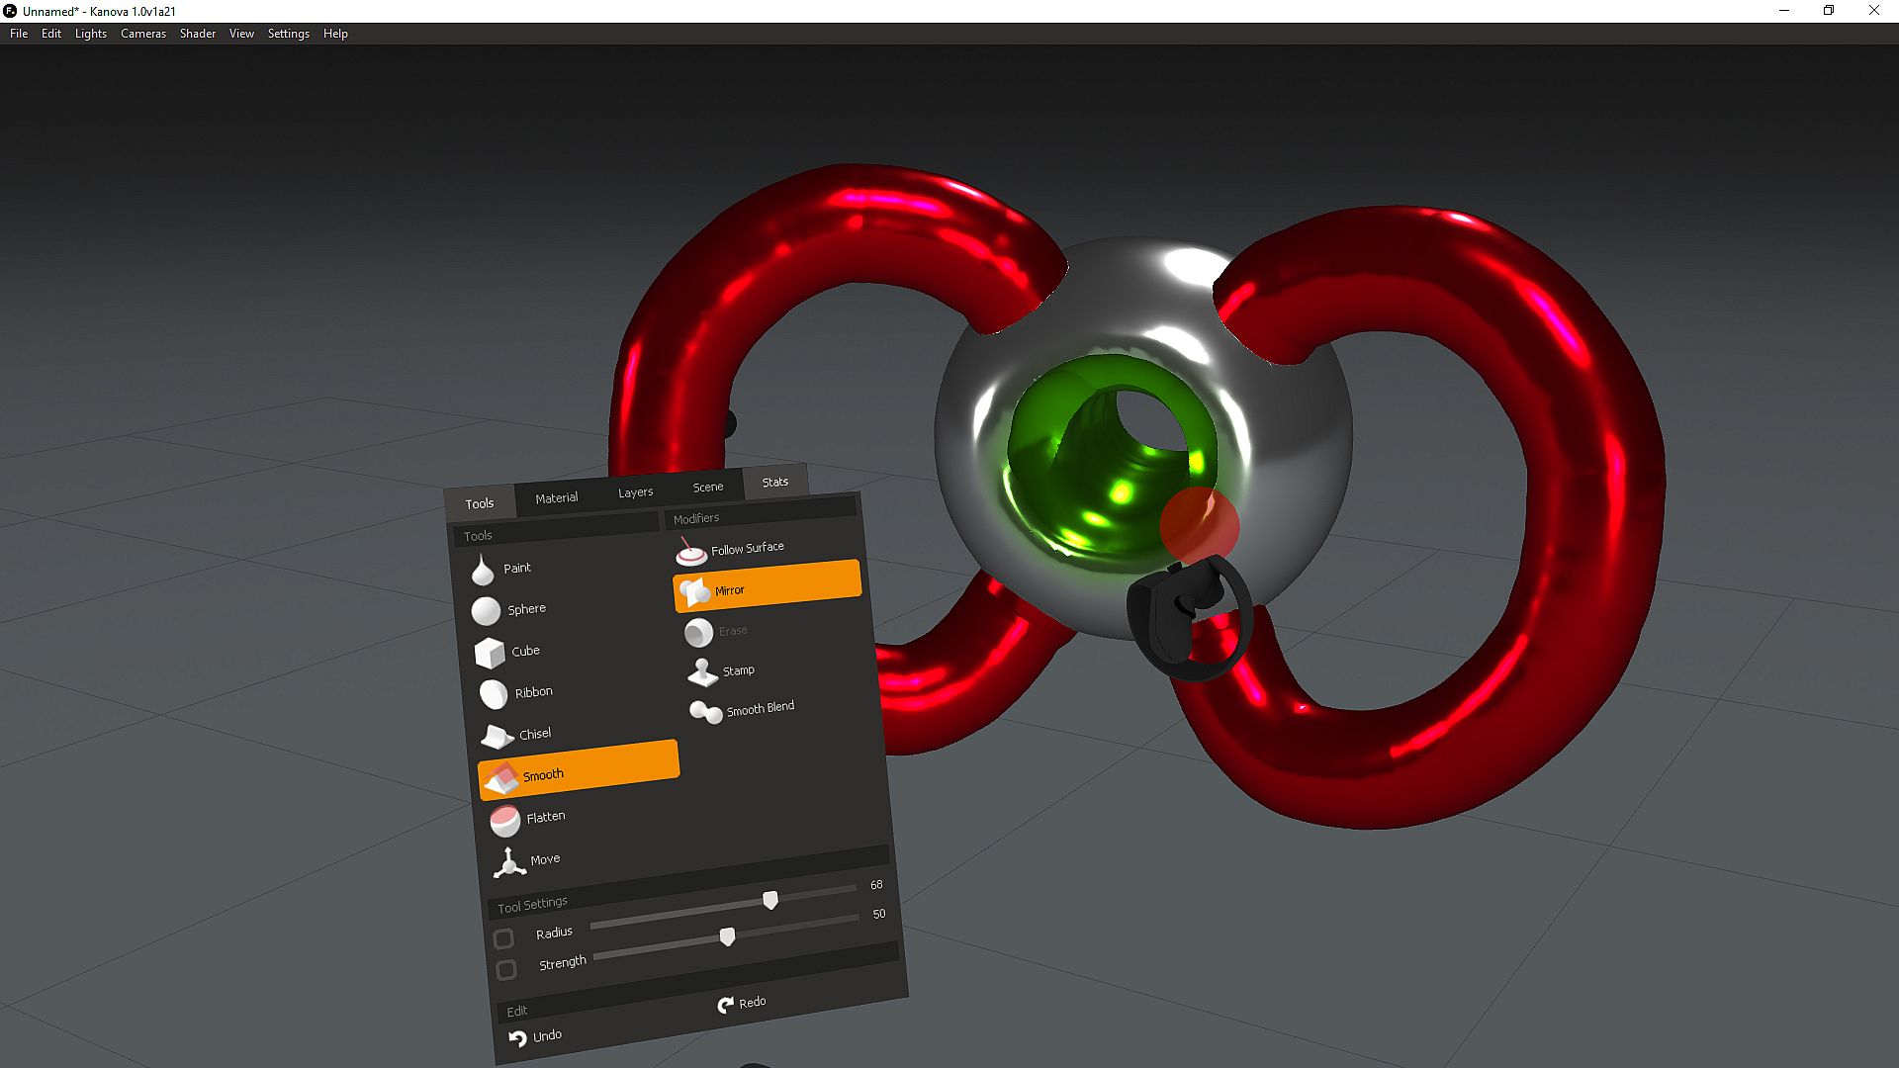Open the Shader menu
The width and height of the screenshot is (1899, 1068).
coord(197,34)
